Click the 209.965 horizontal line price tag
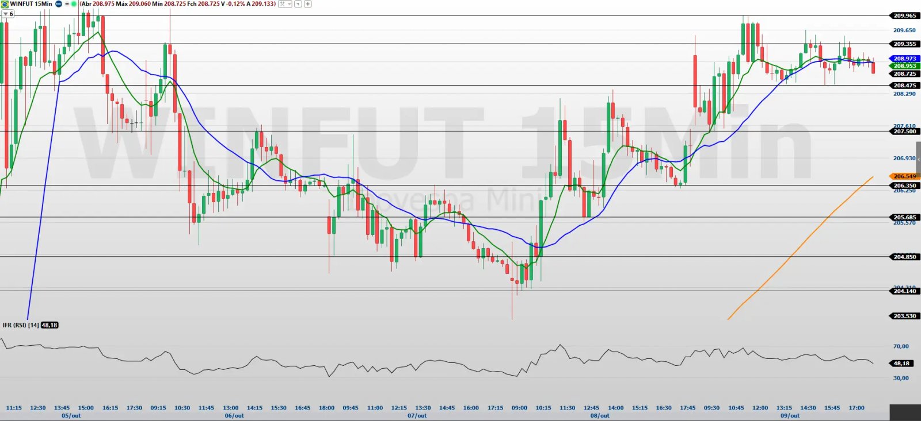This screenshot has height=421, width=921. coord(905,16)
